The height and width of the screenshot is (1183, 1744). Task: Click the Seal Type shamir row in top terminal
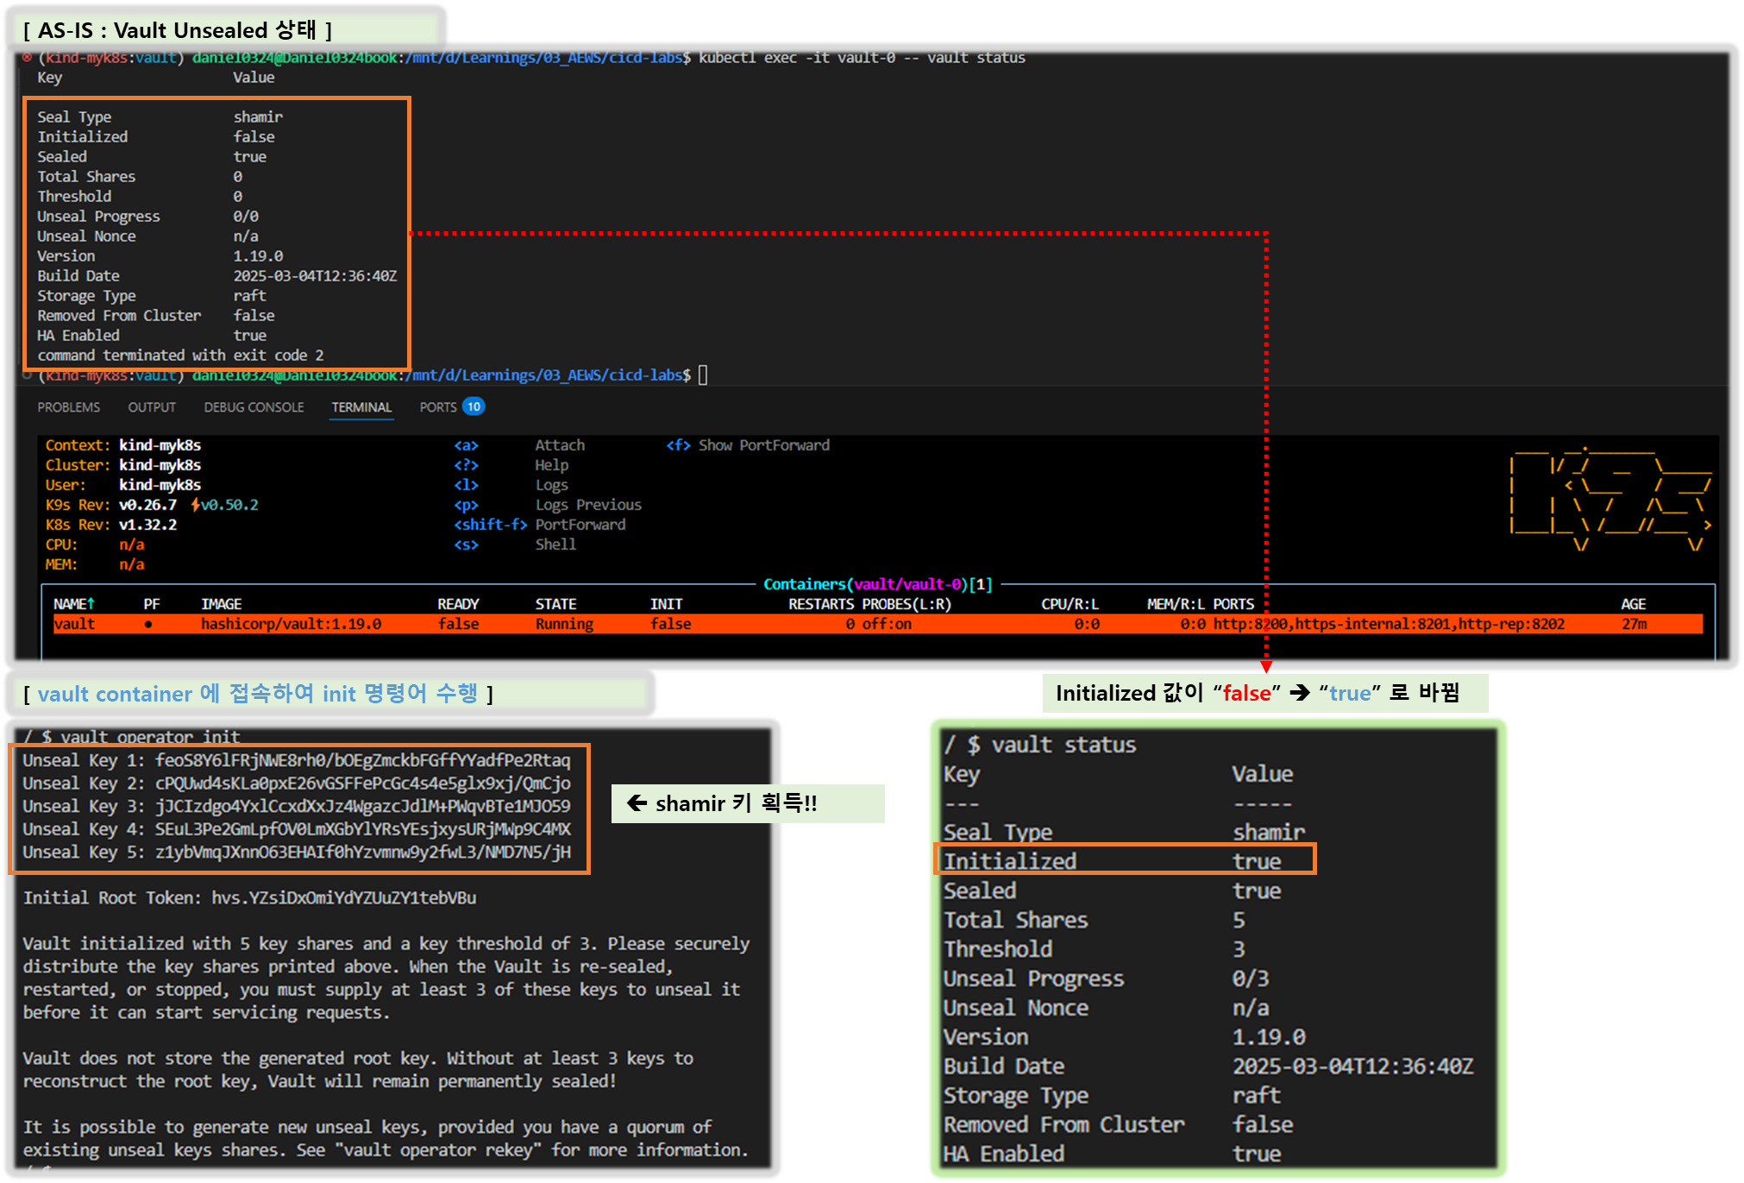[160, 116]
